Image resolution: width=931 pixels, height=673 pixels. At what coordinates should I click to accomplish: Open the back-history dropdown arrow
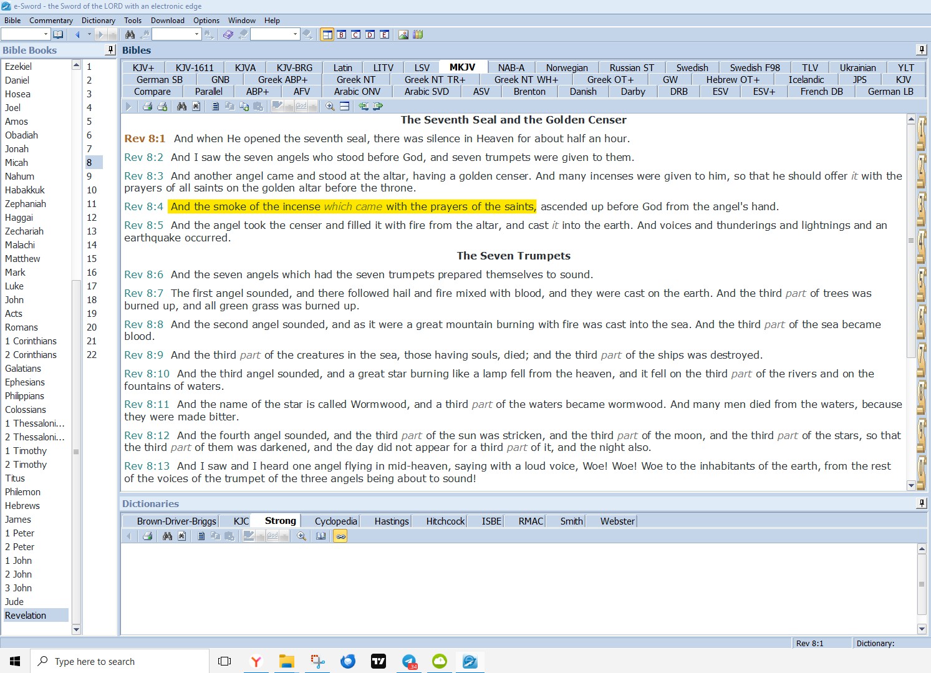tap(89, 34)
